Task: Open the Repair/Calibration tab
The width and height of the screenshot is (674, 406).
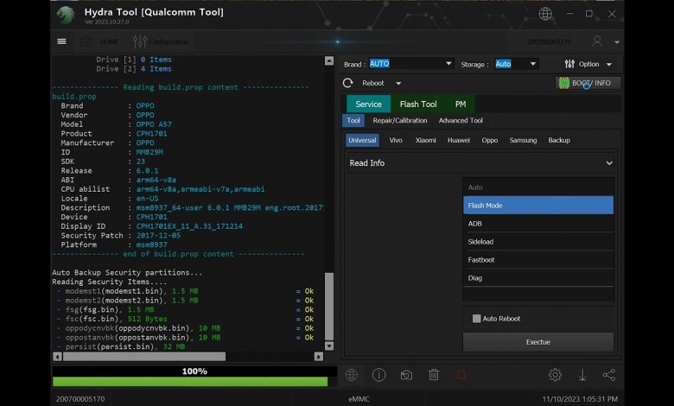Action: coord(400,121)
